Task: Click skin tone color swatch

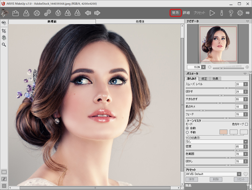Action: 224,132
